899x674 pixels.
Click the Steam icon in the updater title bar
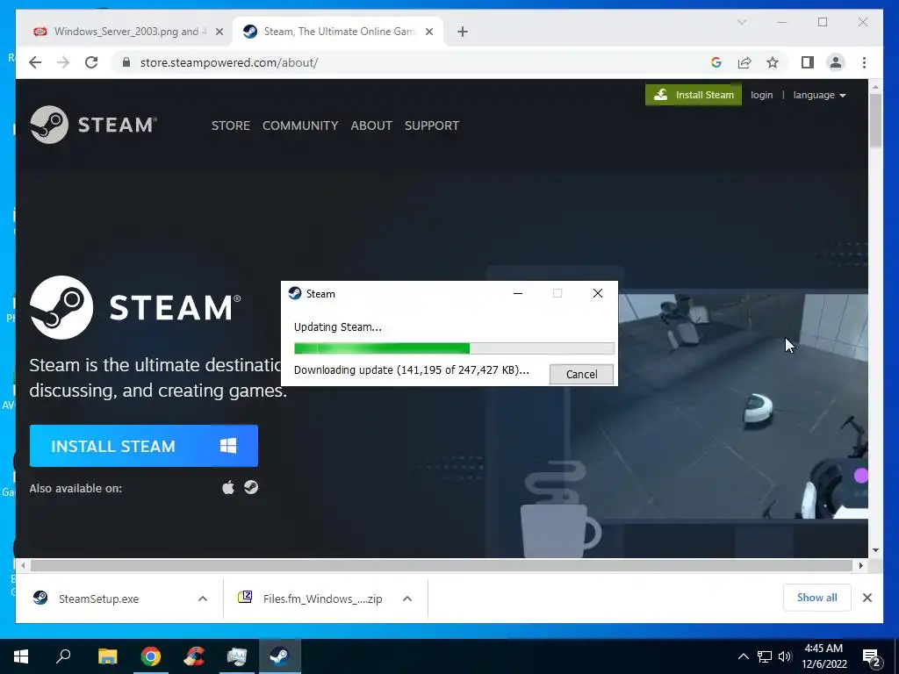coord(295,293)
